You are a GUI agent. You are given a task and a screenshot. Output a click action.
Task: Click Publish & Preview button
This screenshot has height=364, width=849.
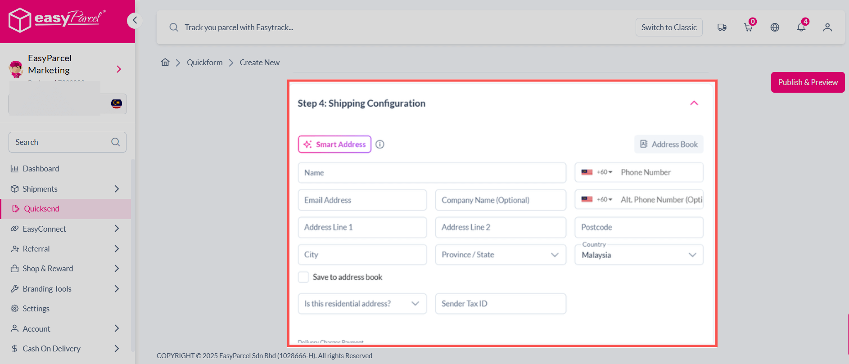pyautogui.click(x=808, y=82)
